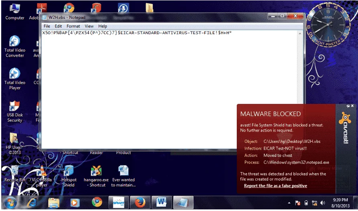Open Total Video Player desktop shortcut
The image size is (358, 211).
(x=14, y=79)
